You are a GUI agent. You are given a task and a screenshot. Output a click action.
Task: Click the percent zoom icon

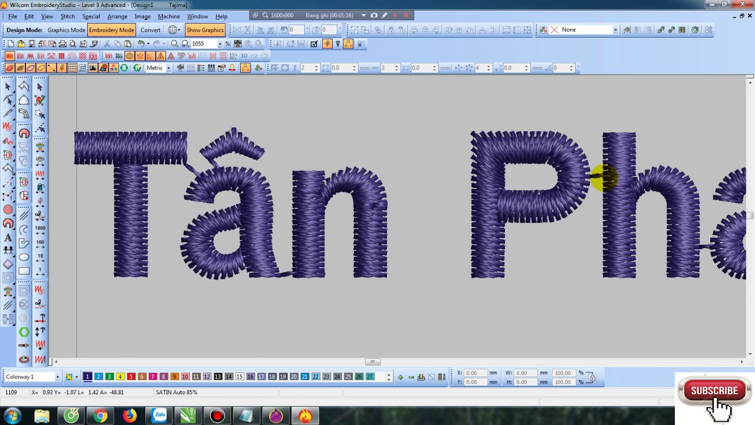[228, 44]
